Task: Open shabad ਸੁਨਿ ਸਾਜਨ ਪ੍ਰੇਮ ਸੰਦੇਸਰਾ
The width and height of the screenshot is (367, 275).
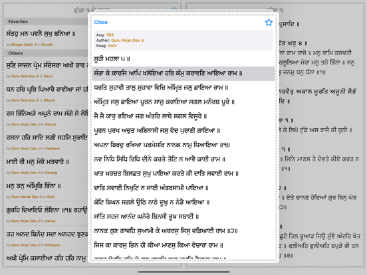Action: (x=47, y=66)
